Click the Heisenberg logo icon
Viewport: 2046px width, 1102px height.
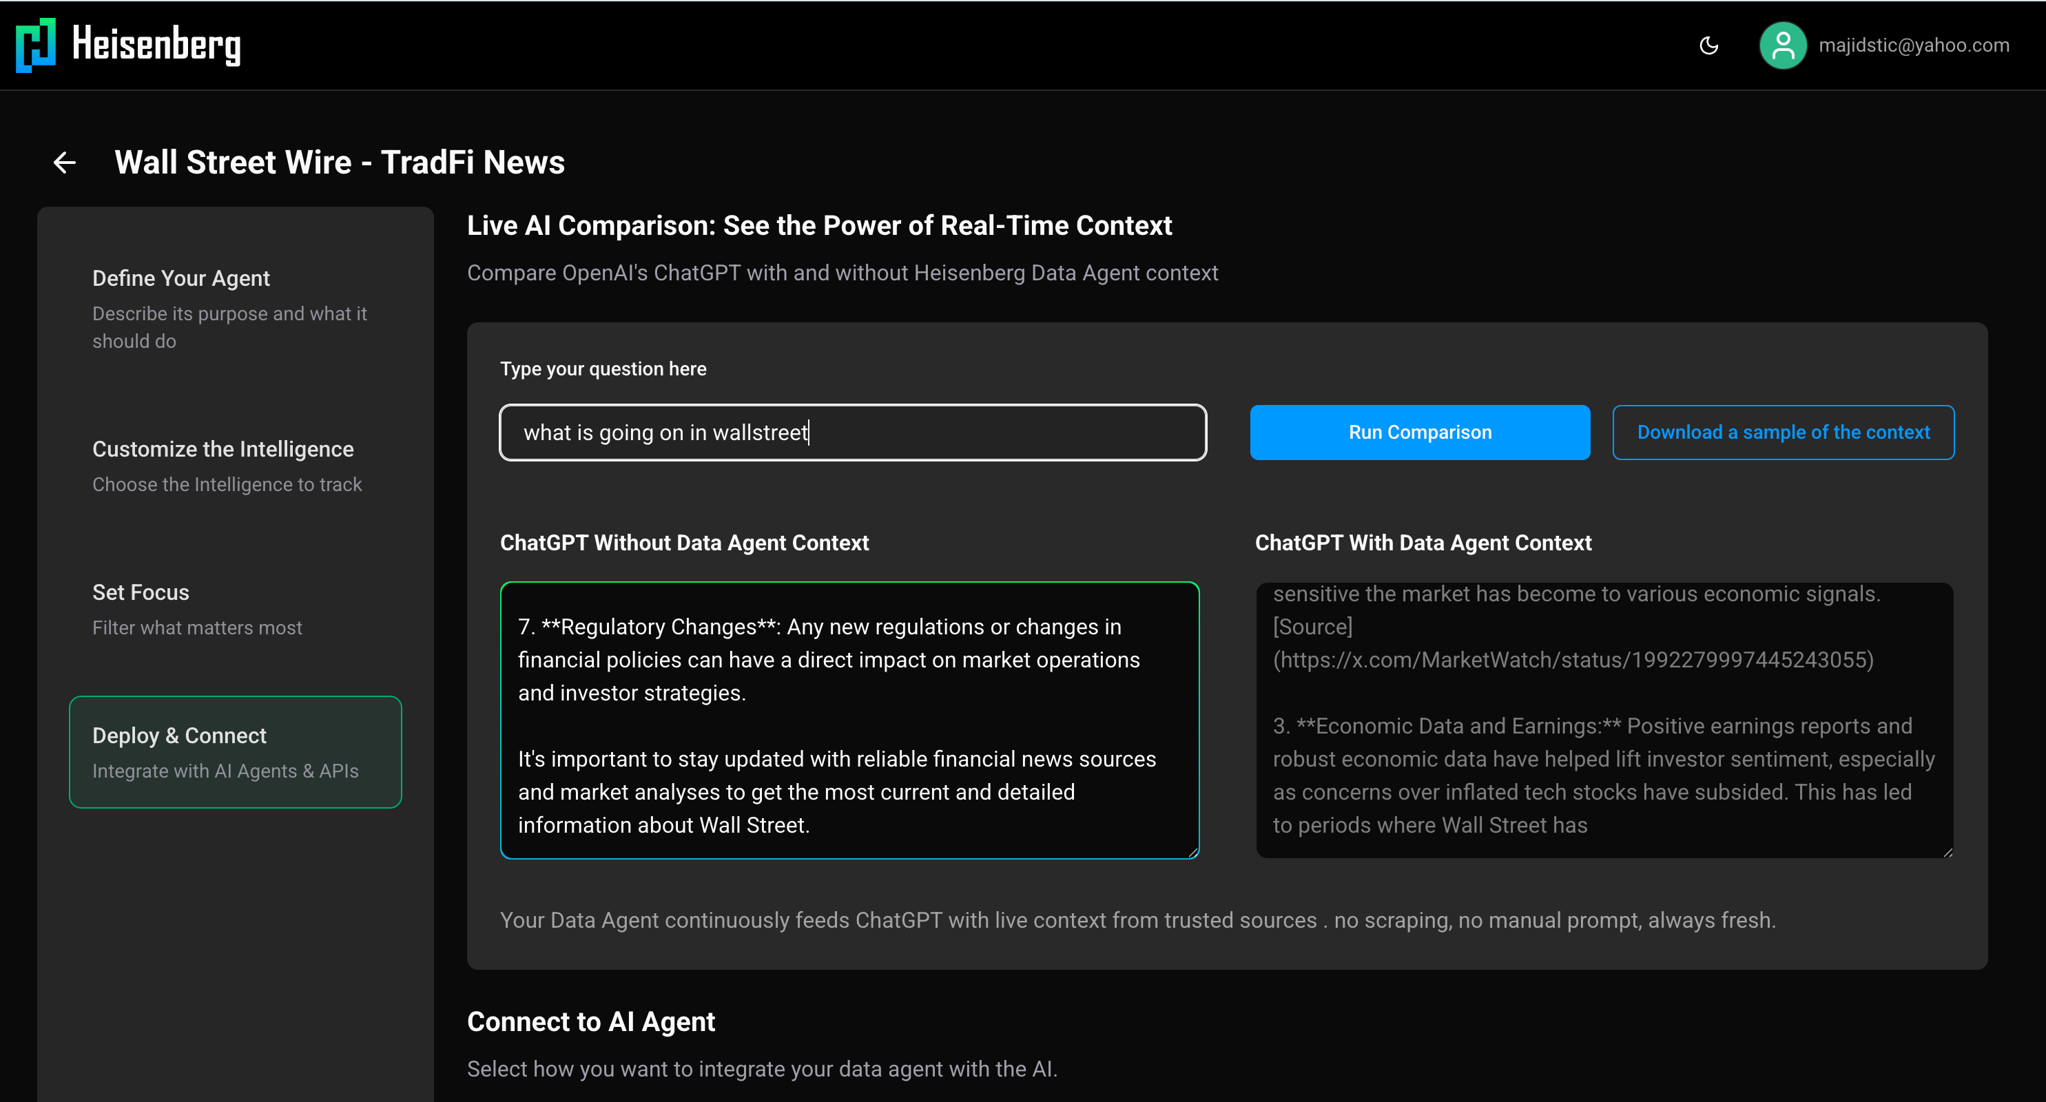tap(36, 45)
